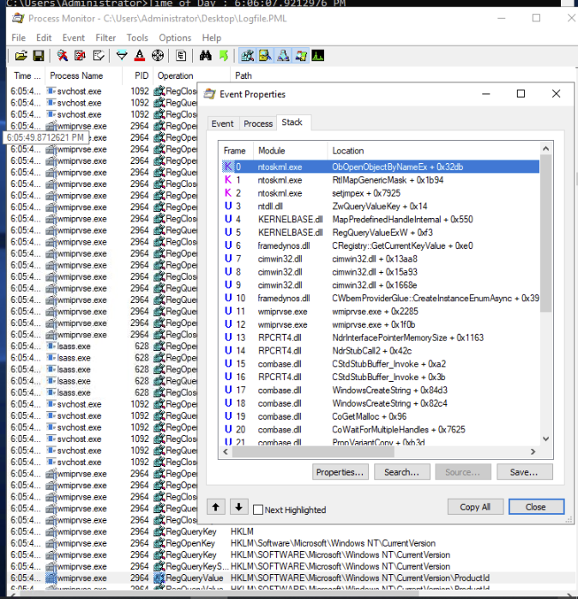Click the Properties... button
Viewport: 578px width, 599px height.
coord(340,472)
